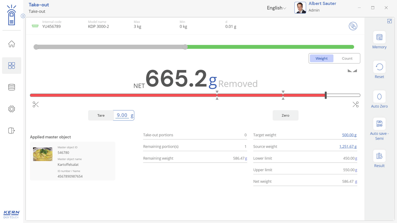Open the Result panel
The height and width of the screenshot is (223, 397).
(379, 156)
